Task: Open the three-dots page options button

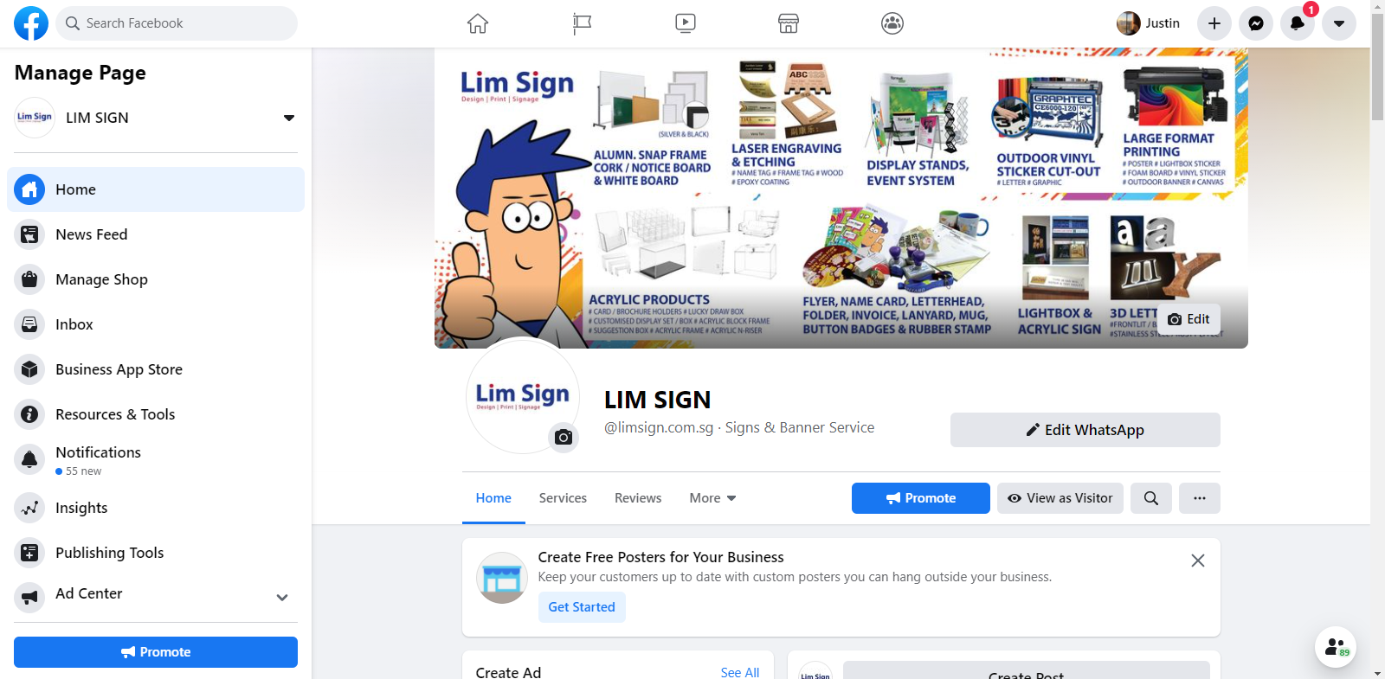Action: [1200, 498]
